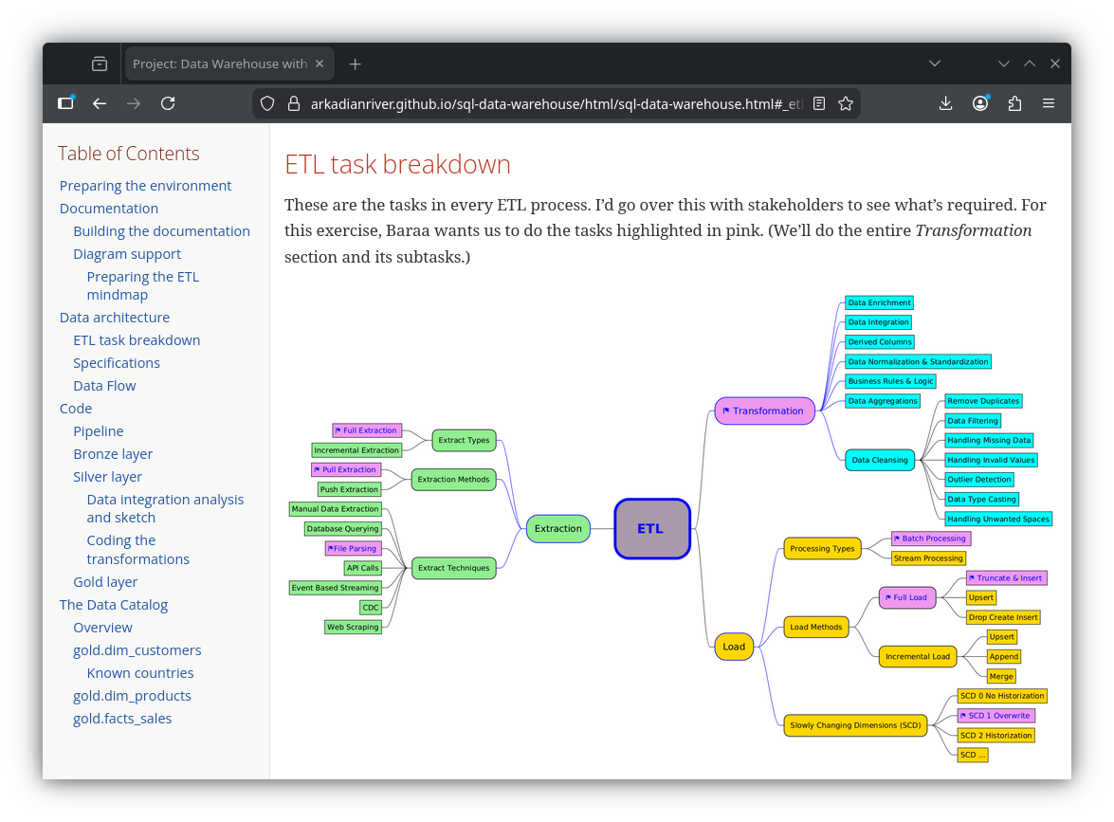Bookmark this page with the star icon

click(x=845, y=103)
